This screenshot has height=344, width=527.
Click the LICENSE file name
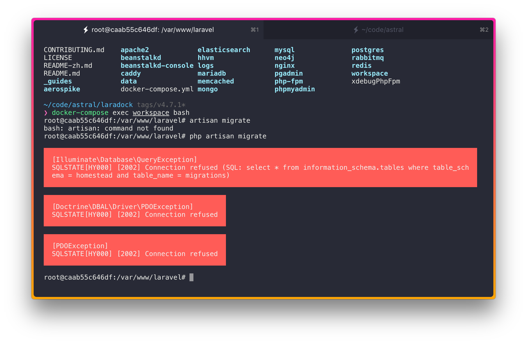58,58
